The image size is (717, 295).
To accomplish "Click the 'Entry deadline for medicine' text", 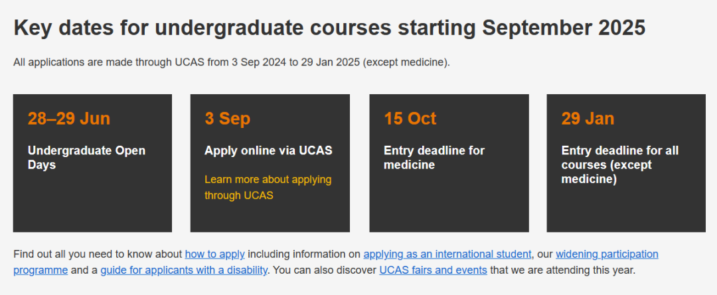I will coord(434,157).
